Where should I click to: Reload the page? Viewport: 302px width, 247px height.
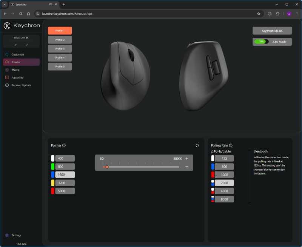pos(21,14)
